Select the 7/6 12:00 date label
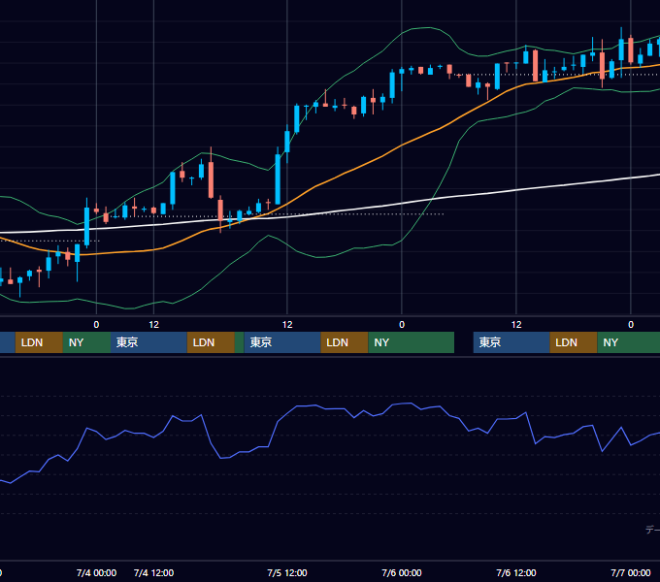The width and height of the screenshot is (660, 582). click(x=516, y=572)
